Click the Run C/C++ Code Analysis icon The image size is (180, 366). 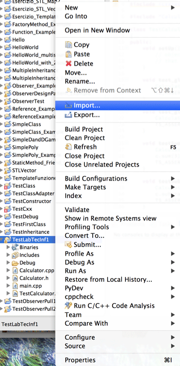tap(68, 306)
